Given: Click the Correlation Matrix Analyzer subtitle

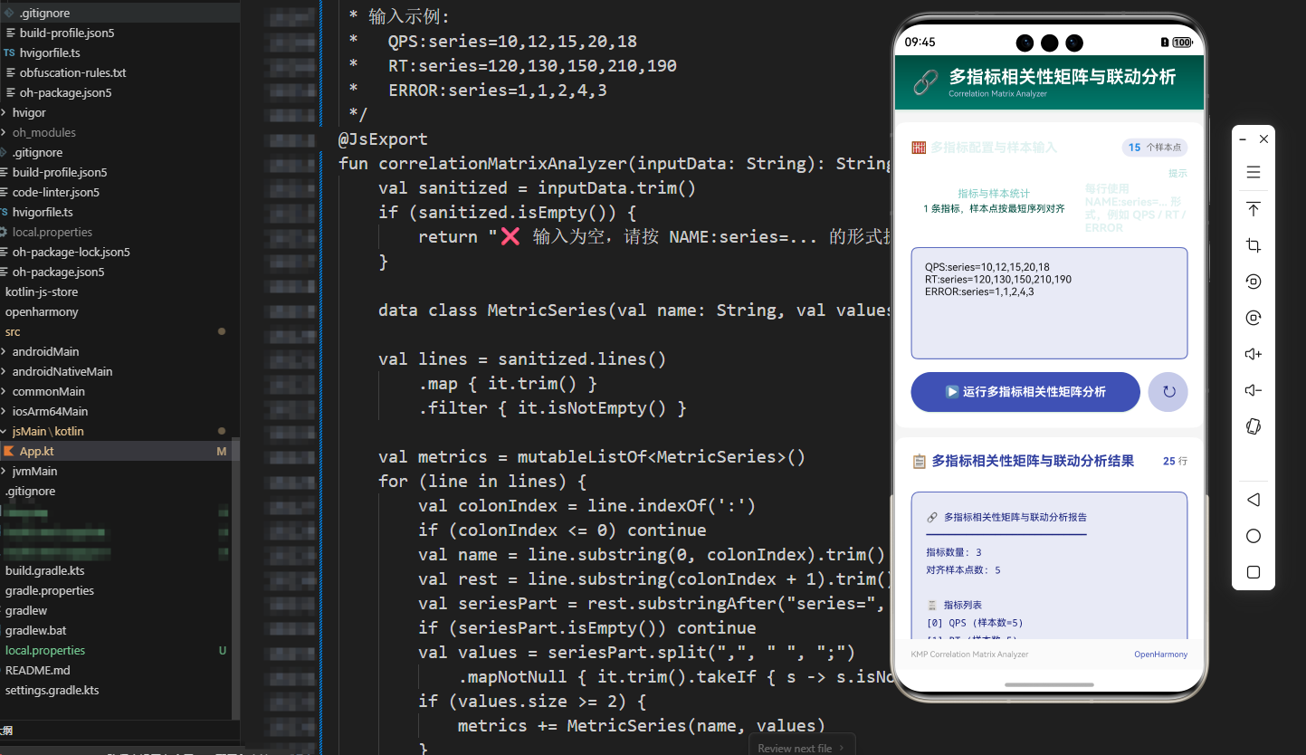Looking at the screenshot, I should coord(997,93).
